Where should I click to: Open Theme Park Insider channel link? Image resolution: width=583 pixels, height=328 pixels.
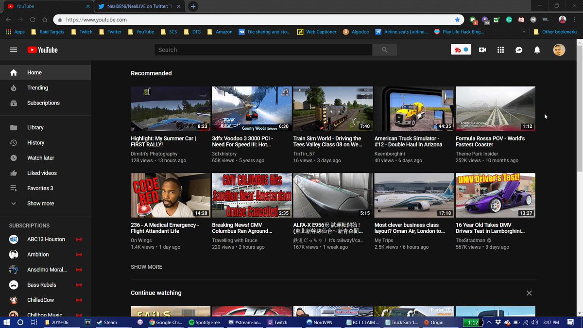[x=477, y=154]
